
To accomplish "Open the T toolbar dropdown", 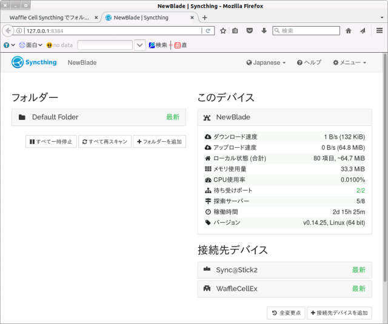I will tap(10, 45).
